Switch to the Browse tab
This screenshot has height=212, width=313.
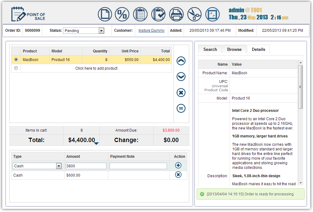[234, 49]
